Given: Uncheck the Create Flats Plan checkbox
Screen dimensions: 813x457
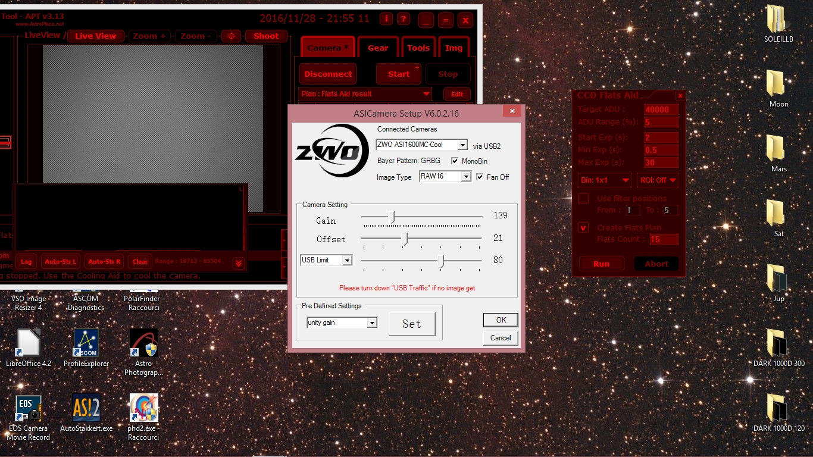Looking at the screenshot, I should point(584,227).
